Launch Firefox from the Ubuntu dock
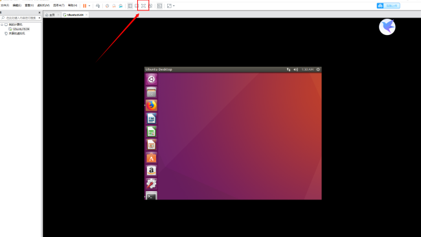Image resolution: width=421 pixels, height=237 pixels. coord(152,105)
